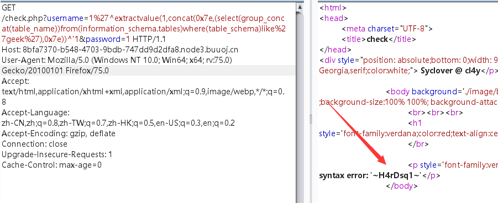Click 'Cache-Control: max-age=0' line
Image resolution: width=498 pixels, height=203 pixels.
pyautogui.click(x=52, y=165)
